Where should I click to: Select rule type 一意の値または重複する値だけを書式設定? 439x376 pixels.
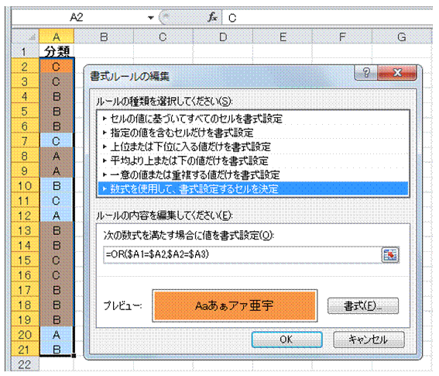pos(253,174)
